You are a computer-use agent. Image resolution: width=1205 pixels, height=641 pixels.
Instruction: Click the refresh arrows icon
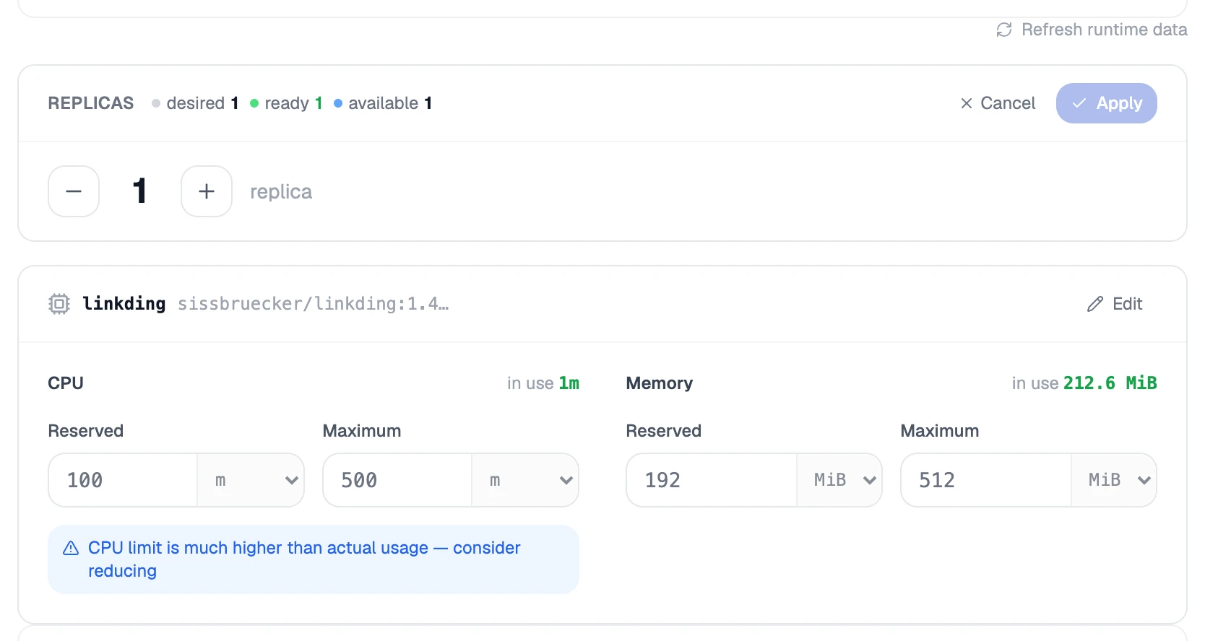pos(1004,30)
